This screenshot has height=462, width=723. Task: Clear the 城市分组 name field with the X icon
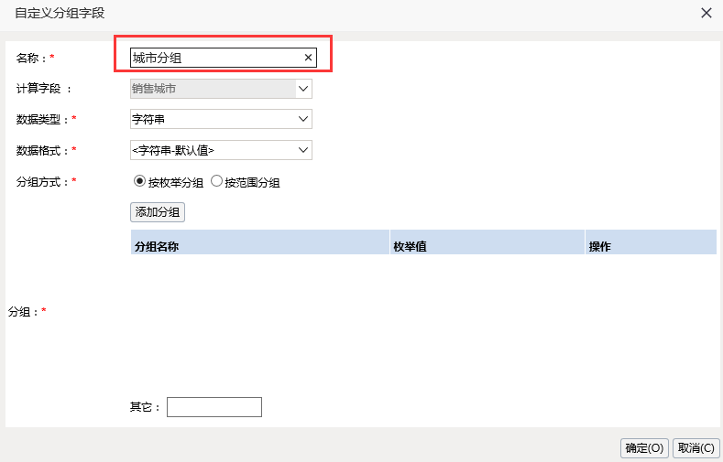[308, 58]
